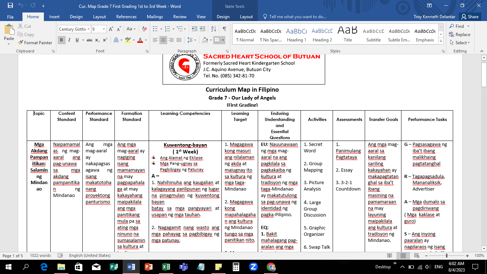Go to the Review tab
The height and width of the screenshot is (274, 487).
tap(180, 17)
